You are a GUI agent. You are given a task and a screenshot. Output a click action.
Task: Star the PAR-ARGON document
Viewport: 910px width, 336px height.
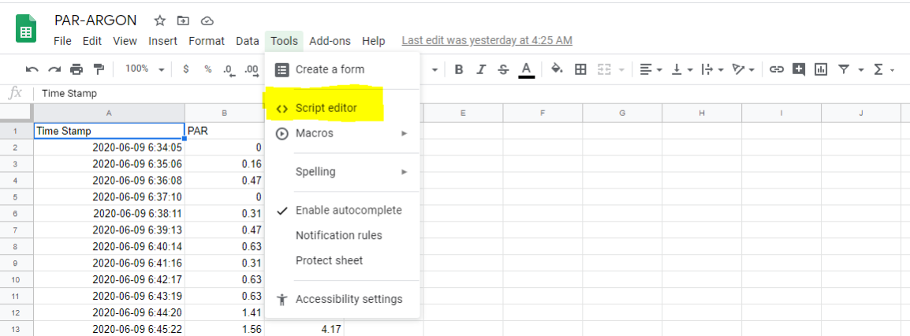click(160, 21)
